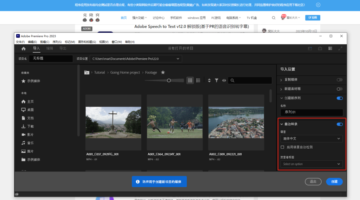360x200 pixels.
Task: Select 主页 home location
Action: pos(27,102)
